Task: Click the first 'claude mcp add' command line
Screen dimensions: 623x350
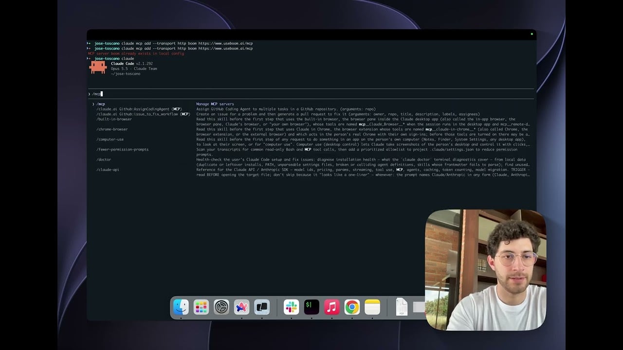Action: 170,43
